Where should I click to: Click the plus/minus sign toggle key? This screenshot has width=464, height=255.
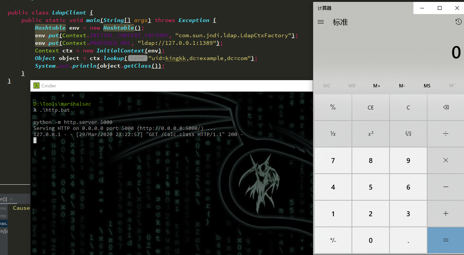tap(333, 240)
